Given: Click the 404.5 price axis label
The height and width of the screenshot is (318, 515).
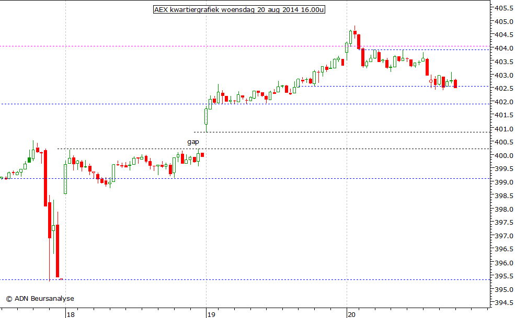Looking at the screenshot, I should pos(503,35).
